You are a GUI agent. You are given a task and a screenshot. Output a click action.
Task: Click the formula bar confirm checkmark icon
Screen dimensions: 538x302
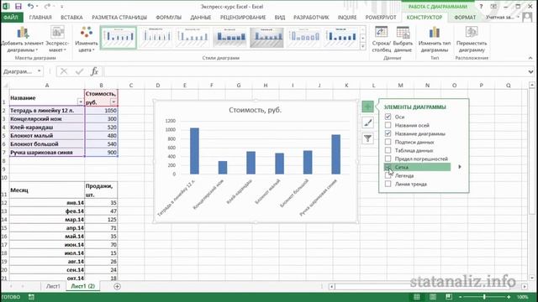tap(79, 71)
